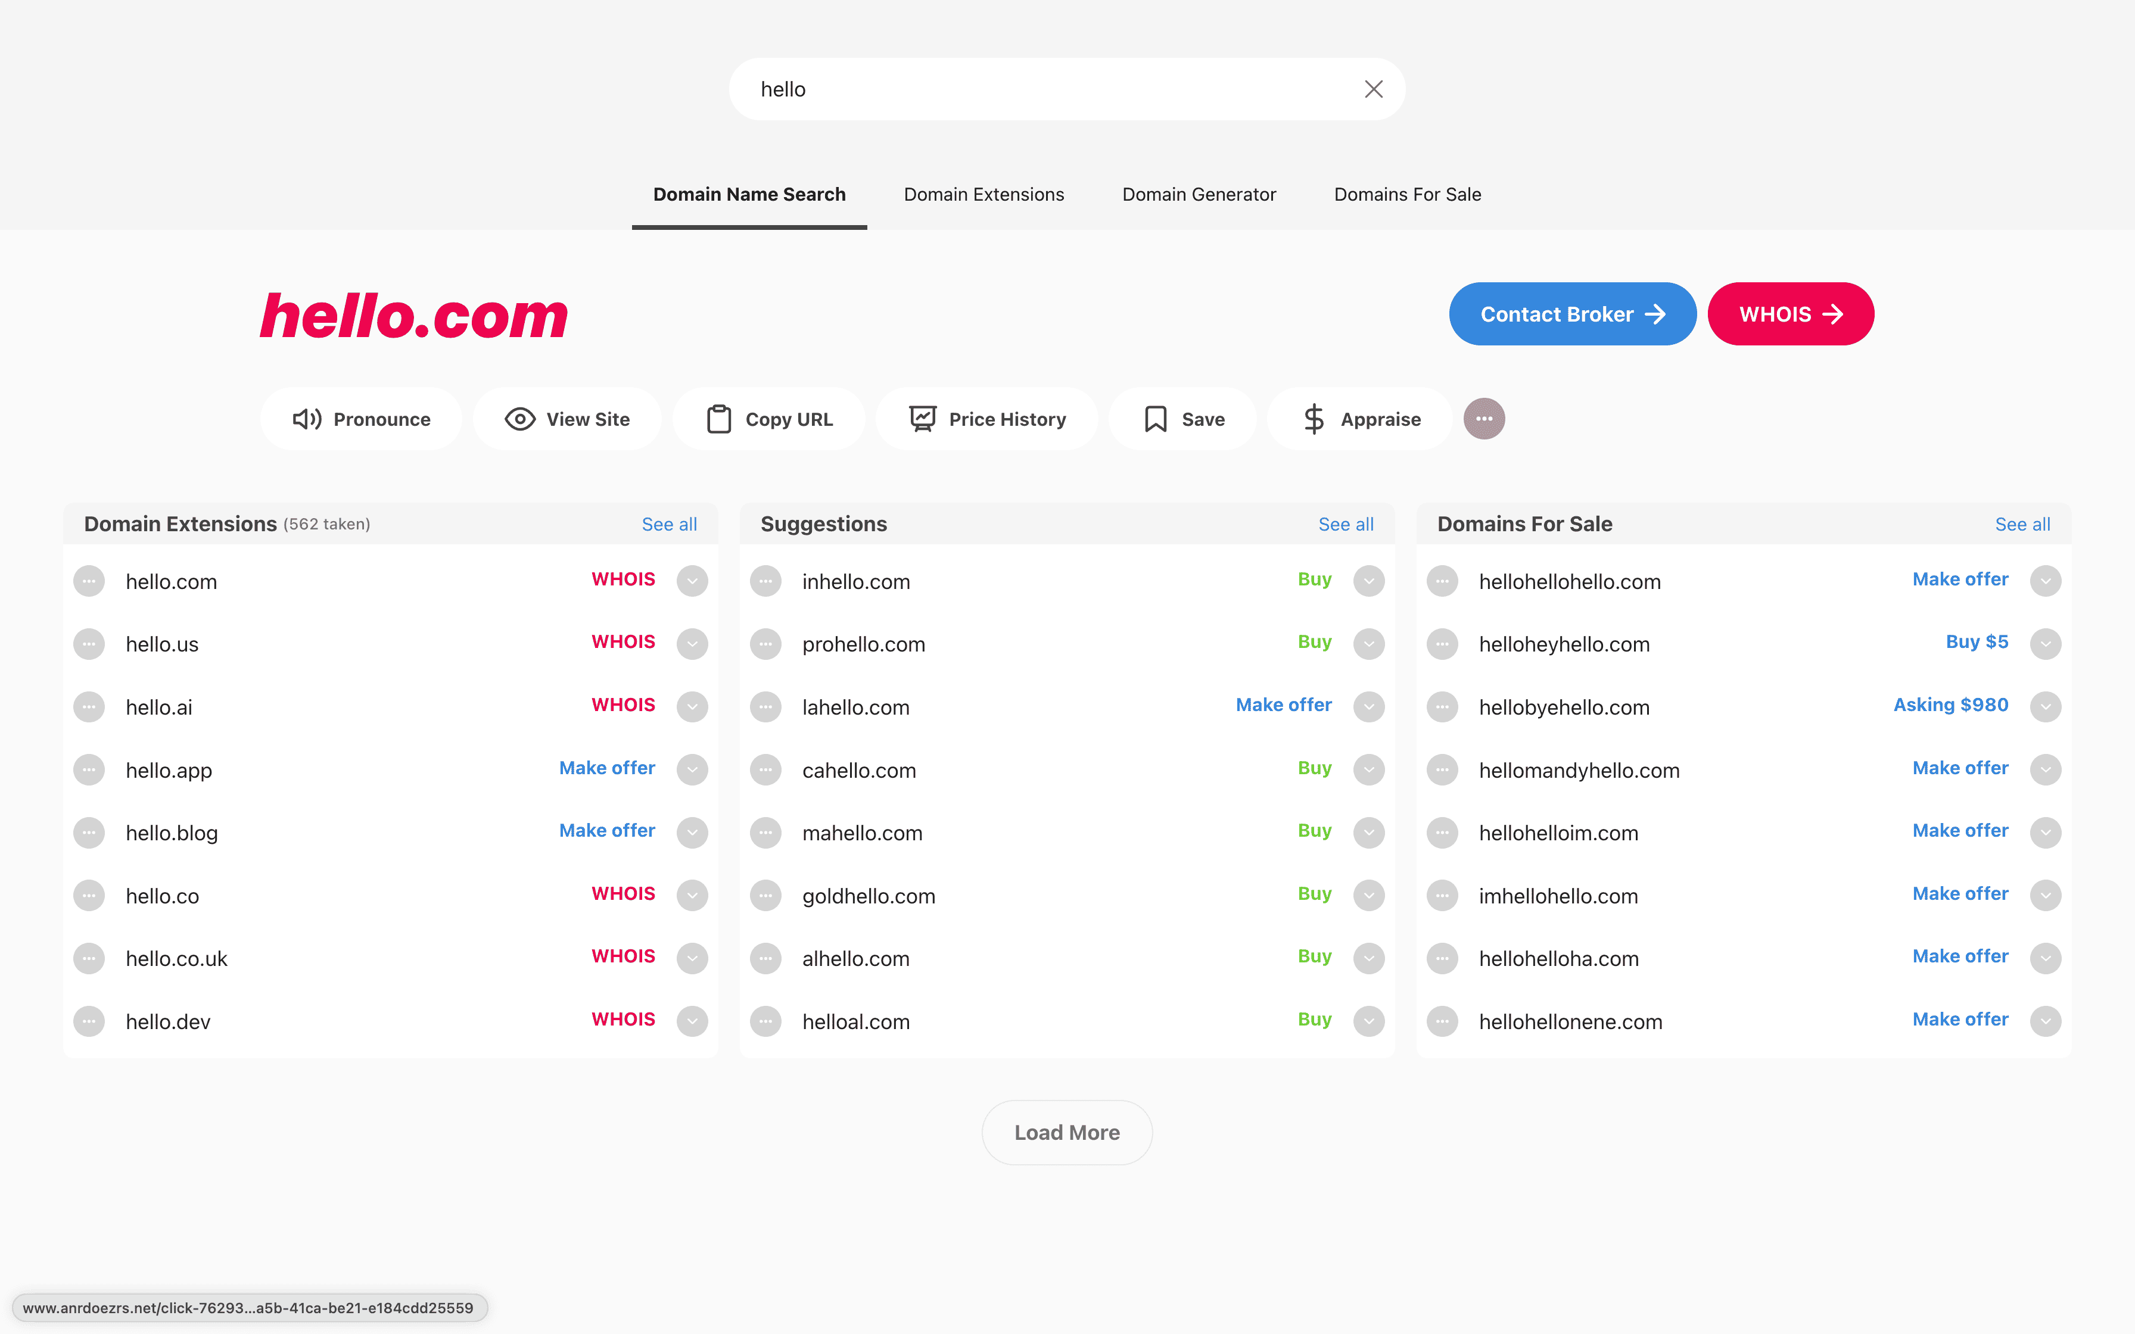2135x1334 pixels.
Task: Expand the lahello.com row chevron
Action: coord(1368,707)
